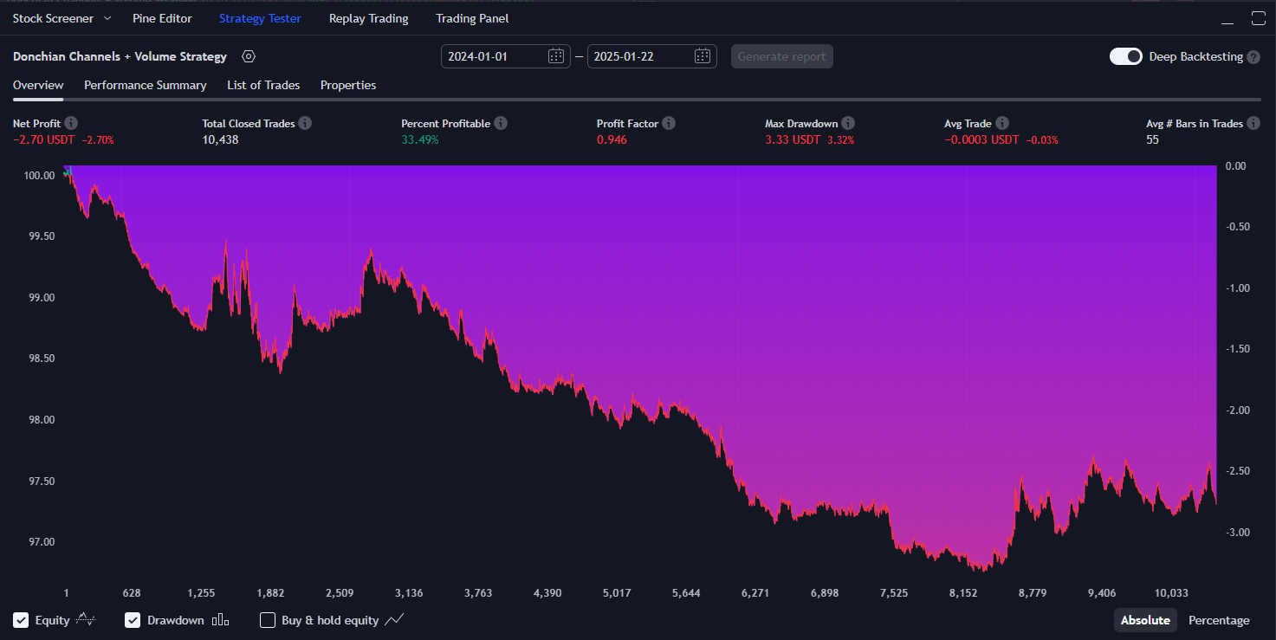Click the Net Profit value −2.70 USDT

(44, 139)
